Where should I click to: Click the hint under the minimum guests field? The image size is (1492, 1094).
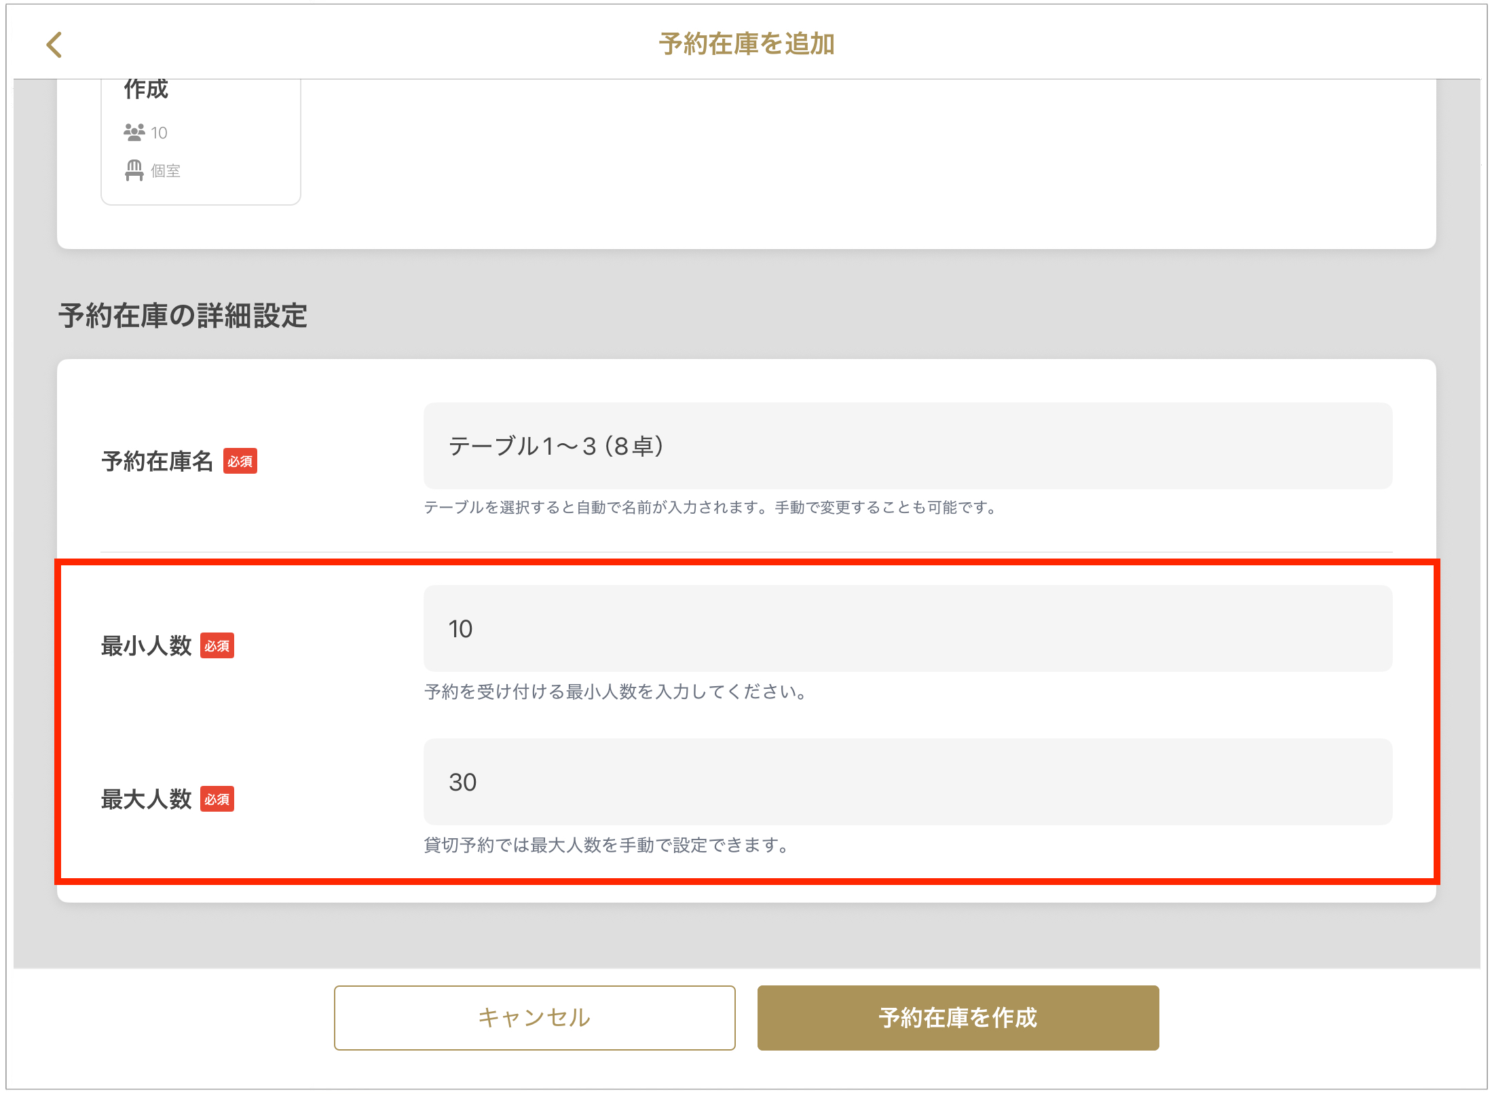[x=616, y=692]
